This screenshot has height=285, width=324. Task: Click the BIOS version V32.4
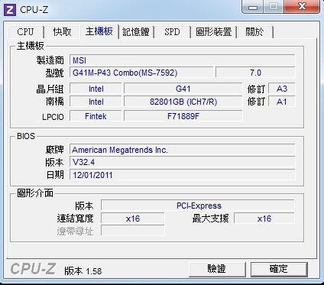[183, 162]
